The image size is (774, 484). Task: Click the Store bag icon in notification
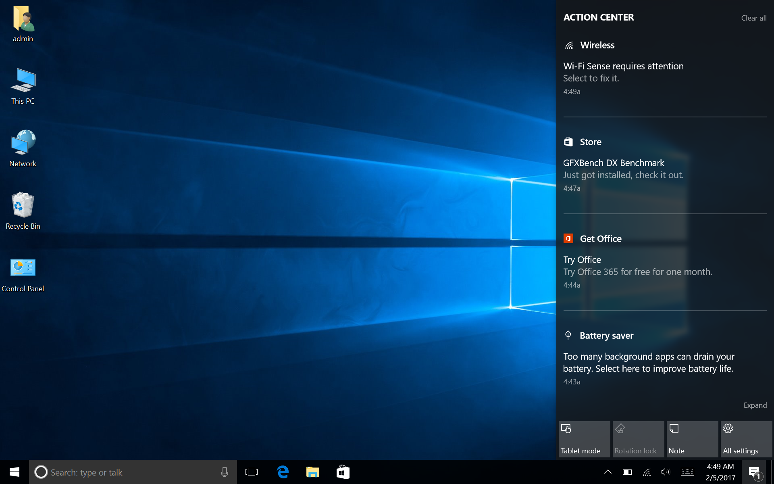[568, 142]
